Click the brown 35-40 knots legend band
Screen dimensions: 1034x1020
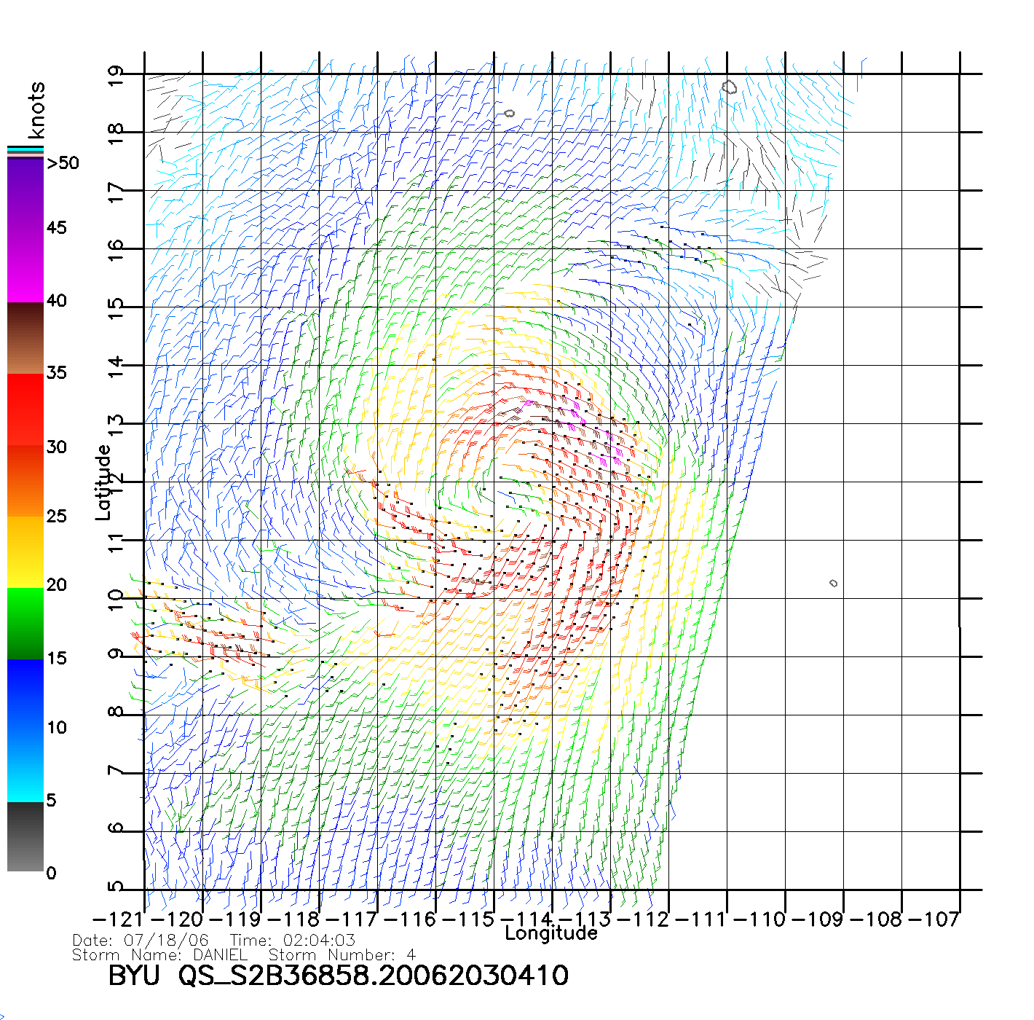(25, 339)
